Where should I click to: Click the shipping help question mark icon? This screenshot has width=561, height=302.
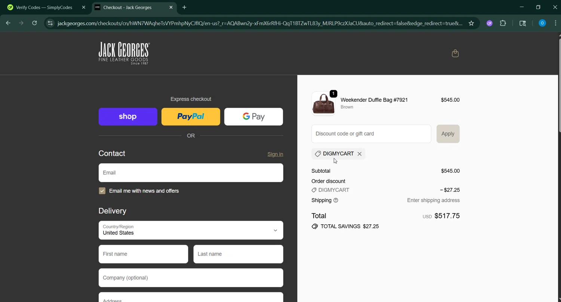click(336, 200)
